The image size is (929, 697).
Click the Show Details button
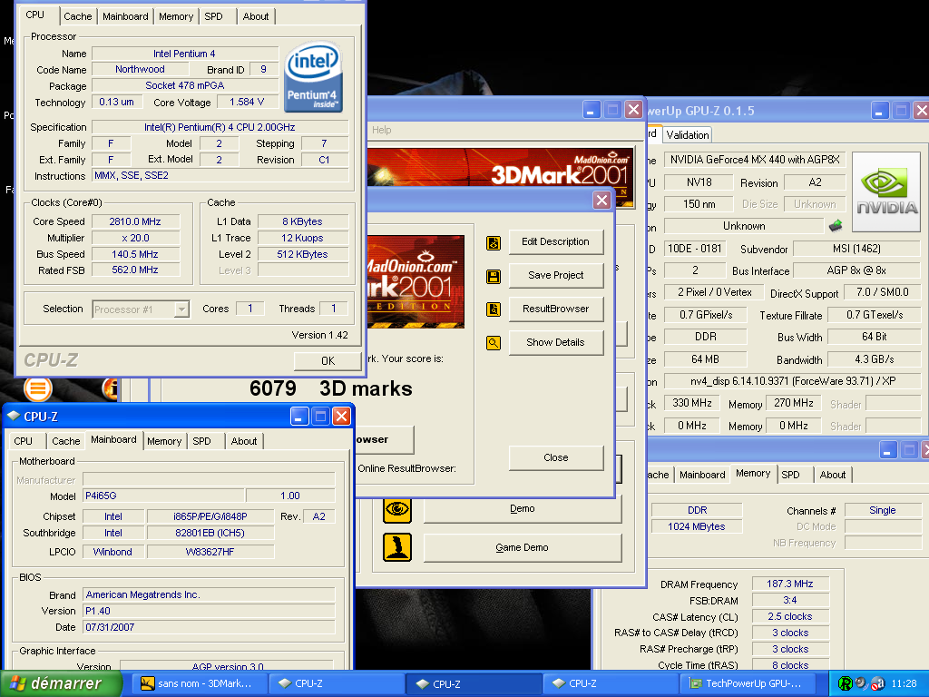pos(556,342)
